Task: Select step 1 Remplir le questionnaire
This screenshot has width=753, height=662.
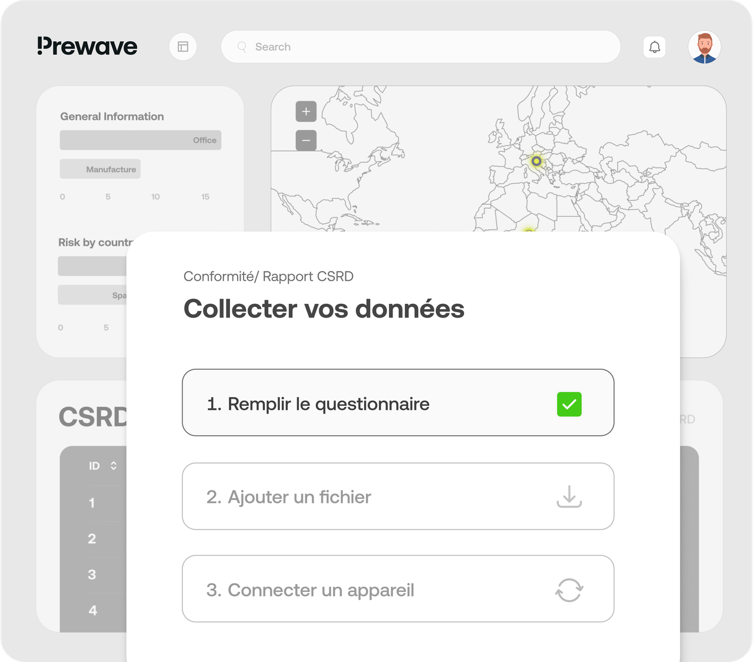Action: tap(398, 403)
